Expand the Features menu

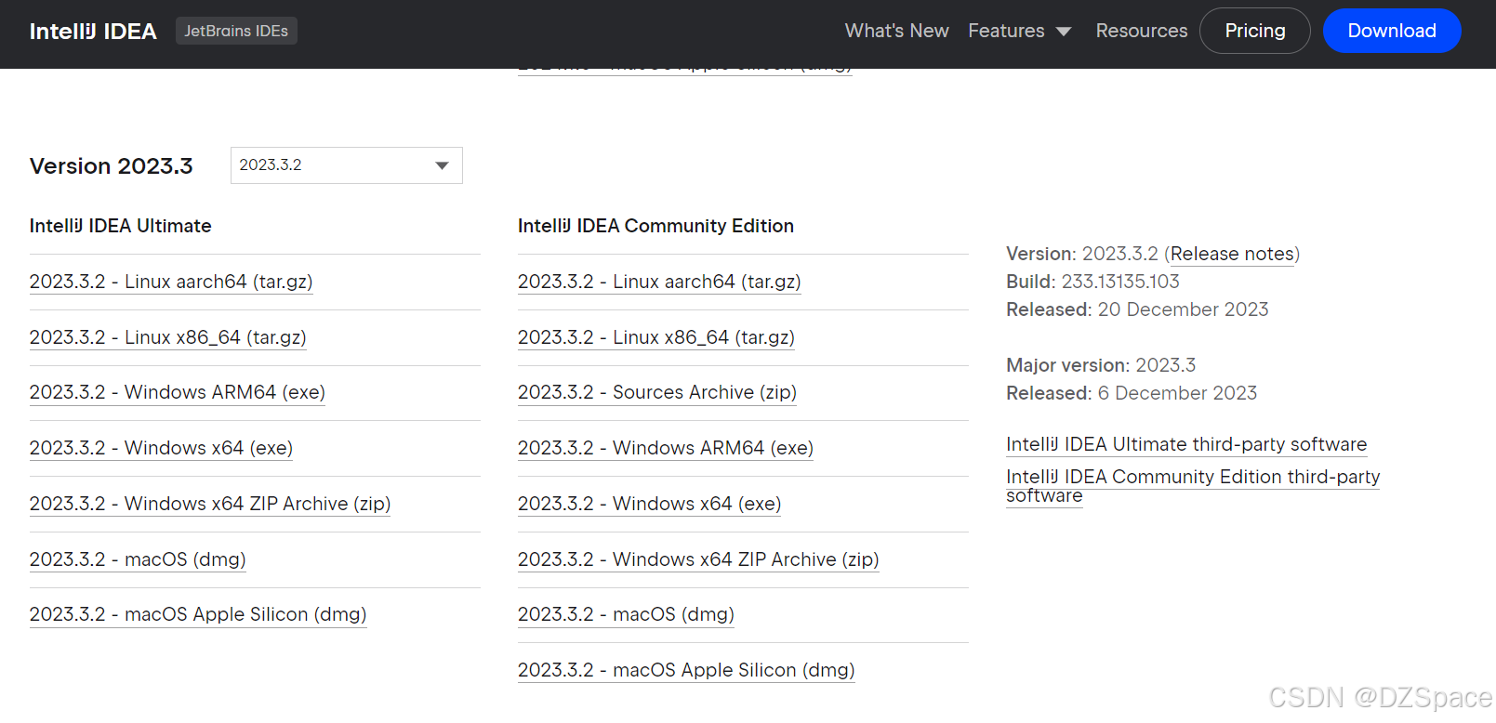(1019, 31)
